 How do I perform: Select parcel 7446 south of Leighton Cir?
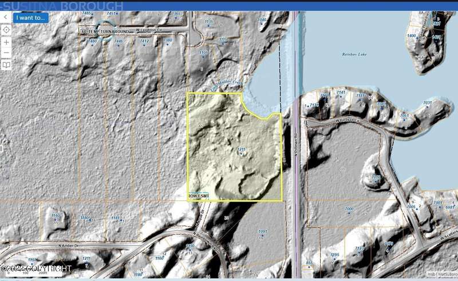coord(119,41)
